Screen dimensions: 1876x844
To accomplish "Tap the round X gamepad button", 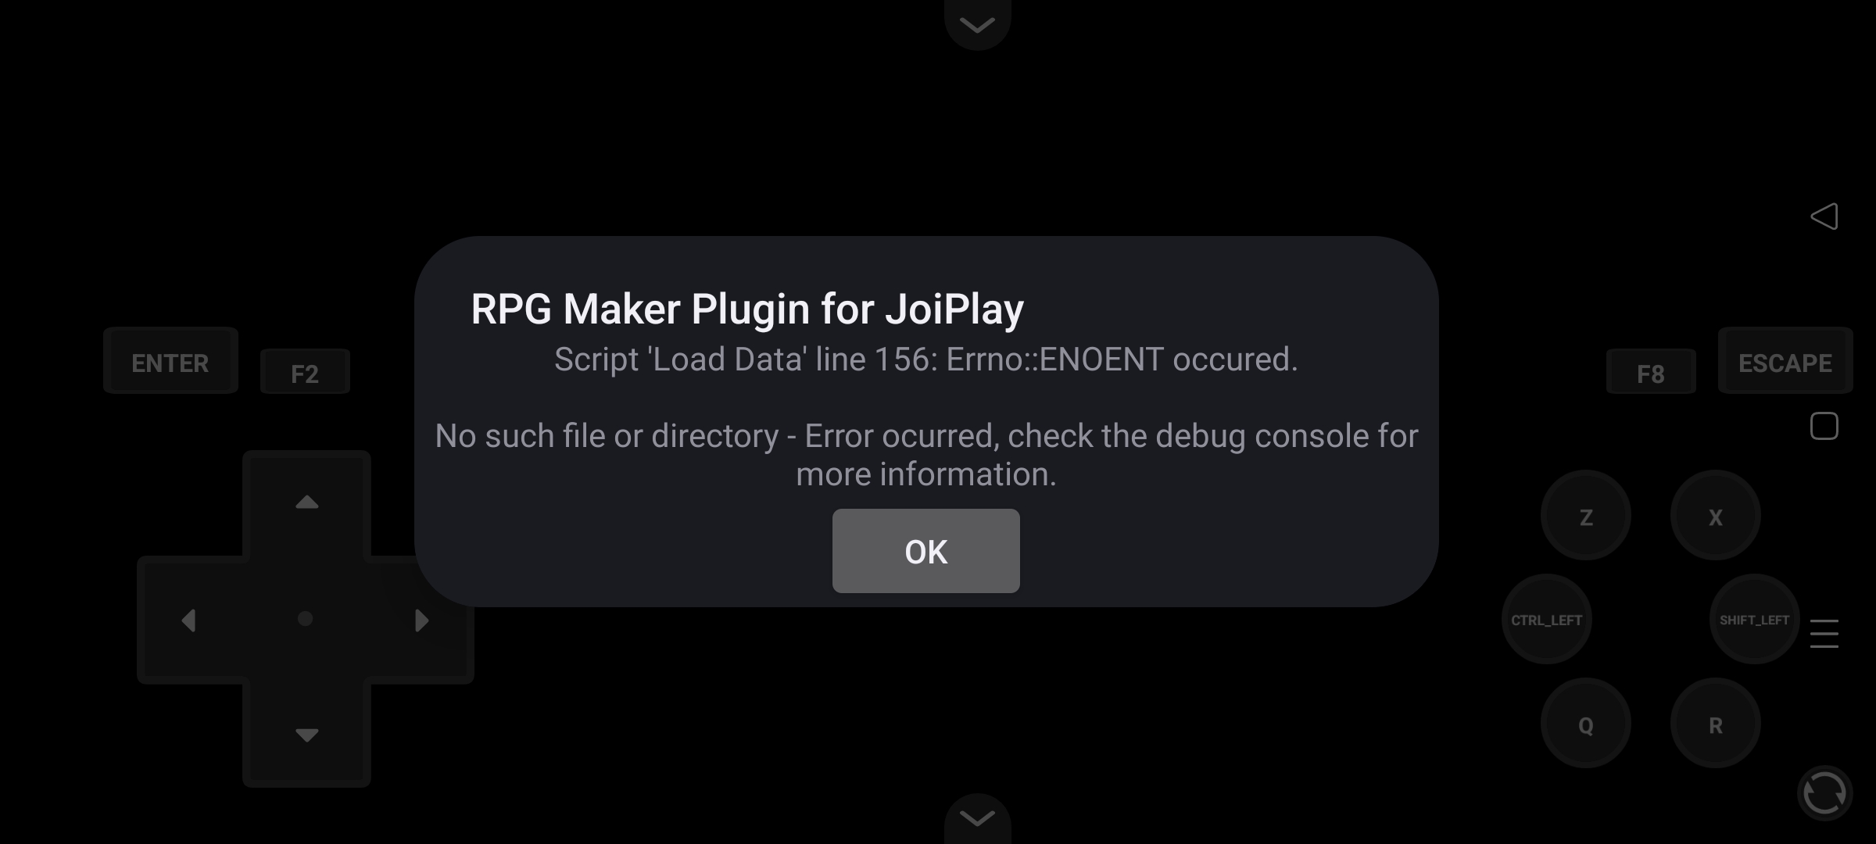I will (1715, 516).
